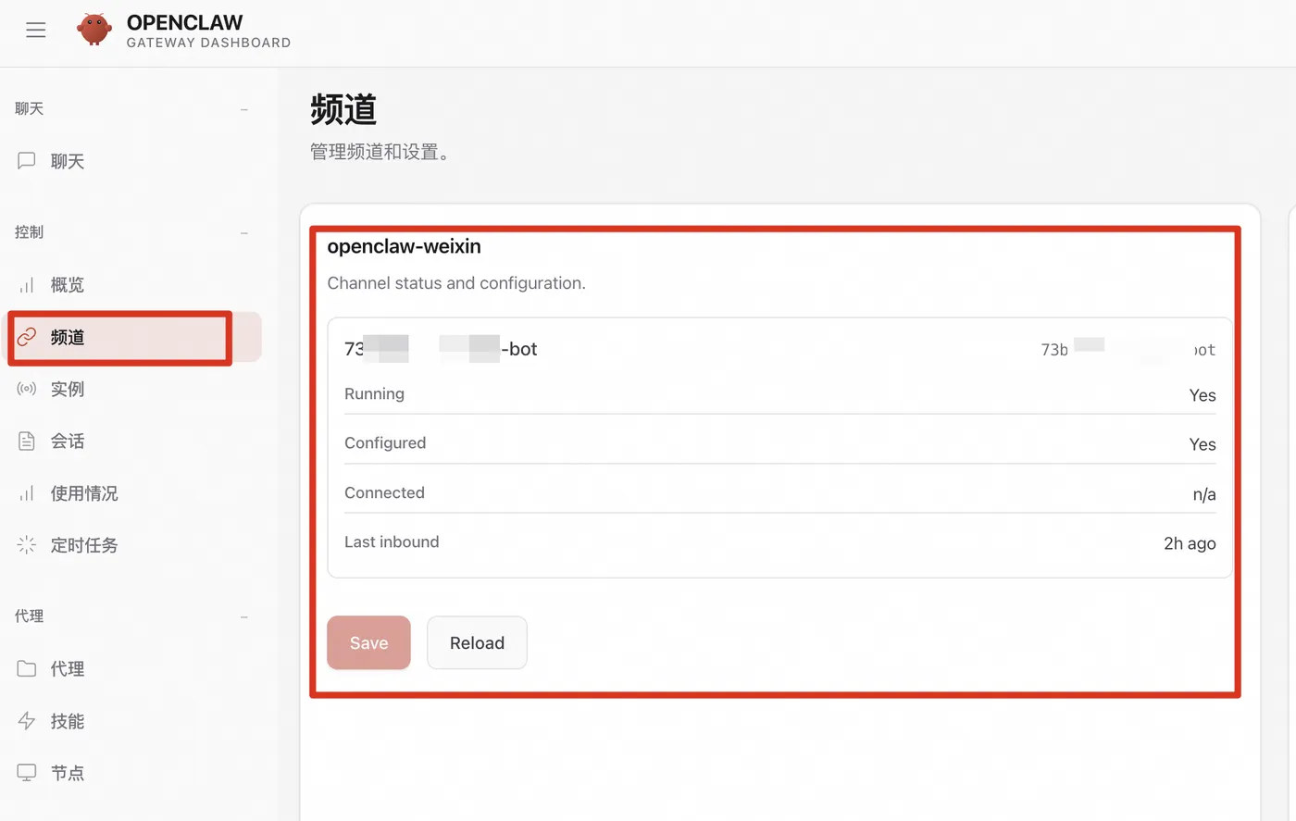This screenshot has height=821, width=1296.
Task: Click the folder icon beside 代理
Action: (x=27, y=668)
